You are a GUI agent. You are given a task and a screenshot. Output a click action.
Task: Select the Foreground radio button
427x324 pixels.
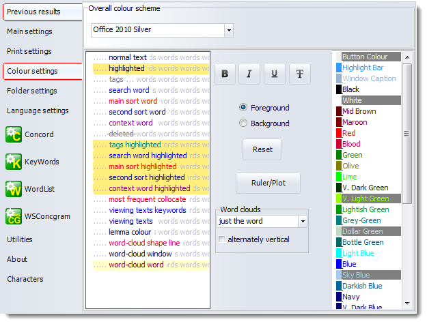click(243, 108)
